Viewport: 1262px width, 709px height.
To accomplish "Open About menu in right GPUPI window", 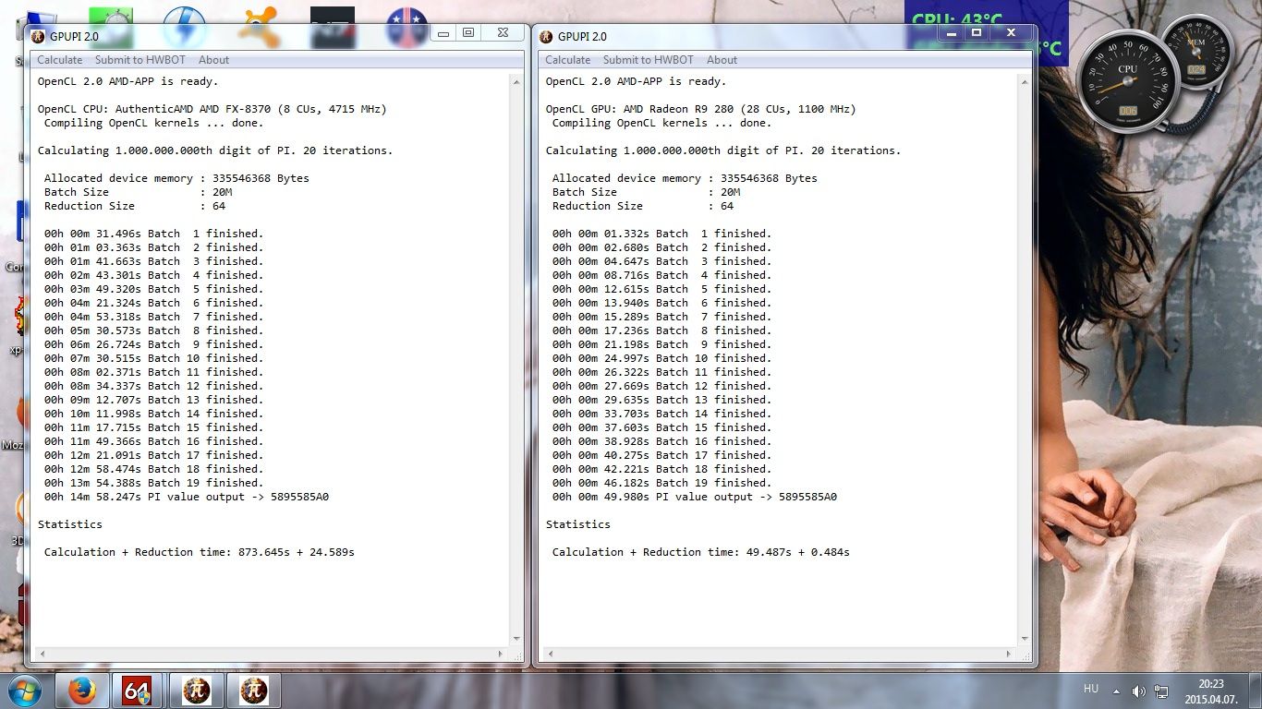I will click(722, 60).
